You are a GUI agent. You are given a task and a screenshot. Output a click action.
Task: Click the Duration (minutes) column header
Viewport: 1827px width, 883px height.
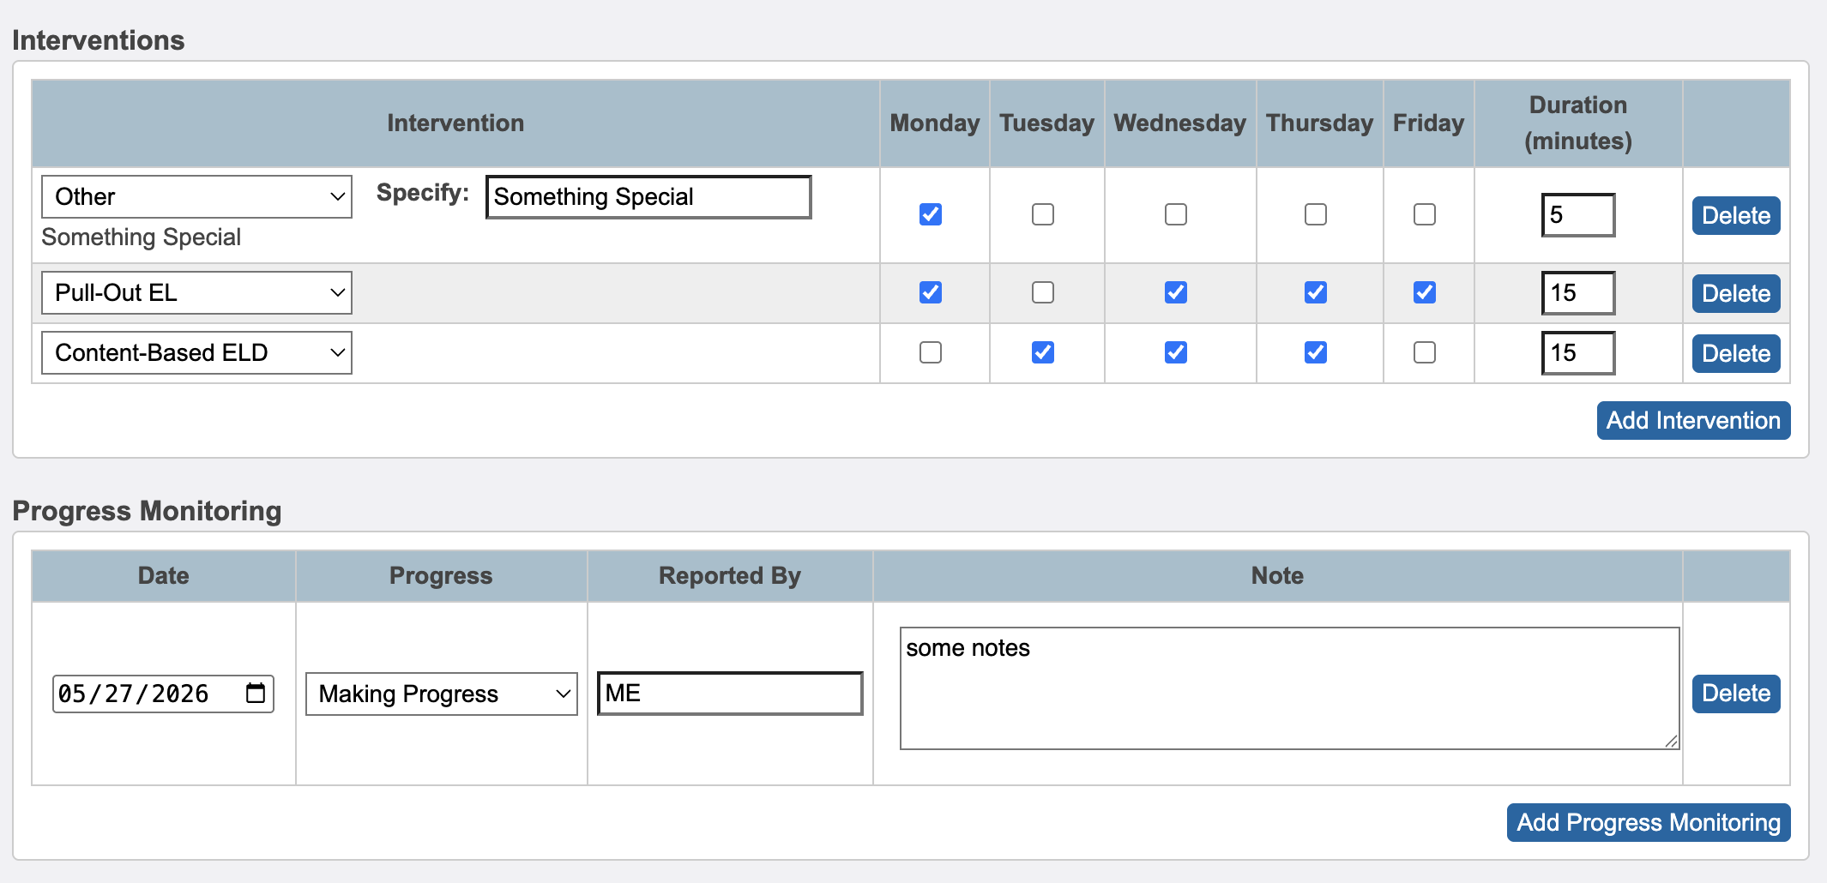1578,123
